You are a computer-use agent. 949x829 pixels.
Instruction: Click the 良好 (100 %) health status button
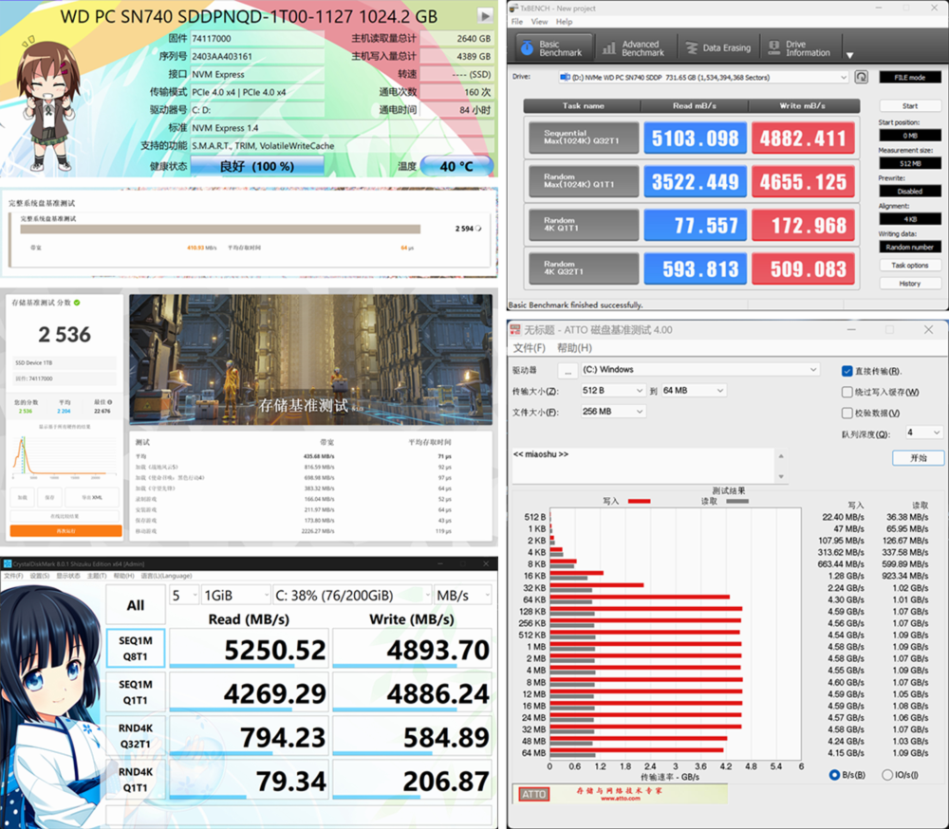pyautogui.click(x=256, y=166)
